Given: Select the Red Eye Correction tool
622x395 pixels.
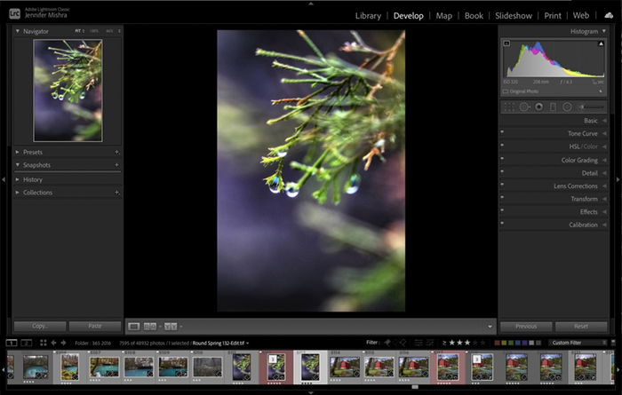Looking at the screenshot, I should (538, 107).
